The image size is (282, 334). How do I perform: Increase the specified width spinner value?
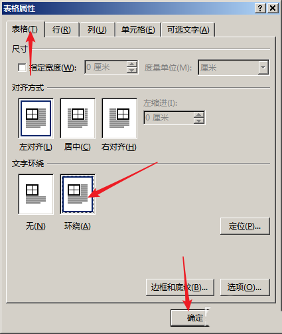click(x=132, y=64)
